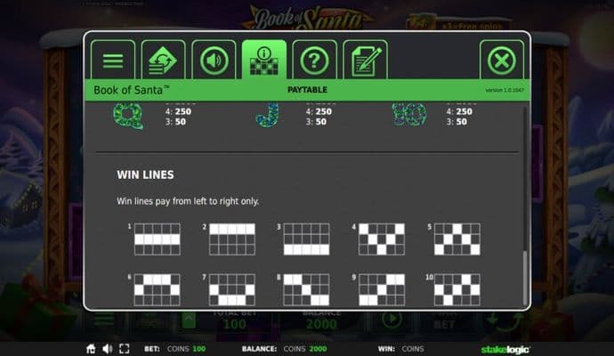Select win line 4 diagram
This screenshot has height=356, width=614.
382,239
